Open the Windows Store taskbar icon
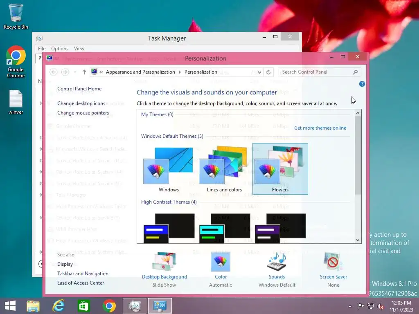Screen dimensions: 419x314 [x=83, y=306]
